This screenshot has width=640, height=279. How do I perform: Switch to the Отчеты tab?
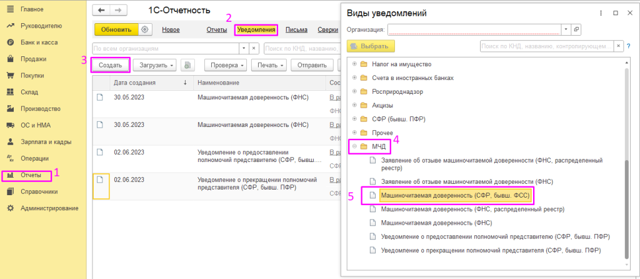[x=217, y=30]
